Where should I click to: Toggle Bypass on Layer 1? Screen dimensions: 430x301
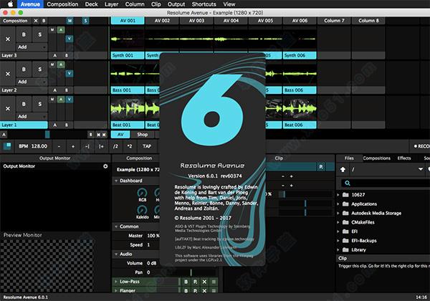click(x=23, y=105)
